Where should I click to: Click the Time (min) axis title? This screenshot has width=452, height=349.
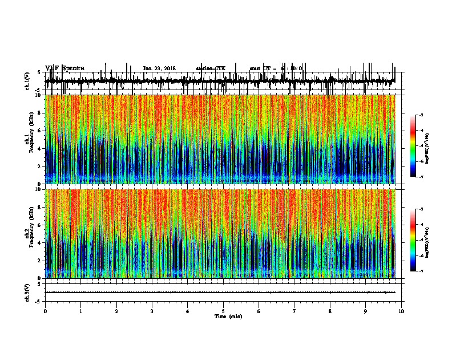click(228, 316)
